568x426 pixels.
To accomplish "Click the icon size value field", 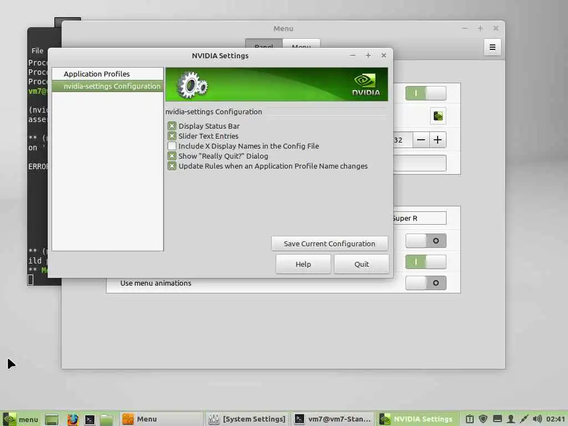I will click(x=403, y=140).
